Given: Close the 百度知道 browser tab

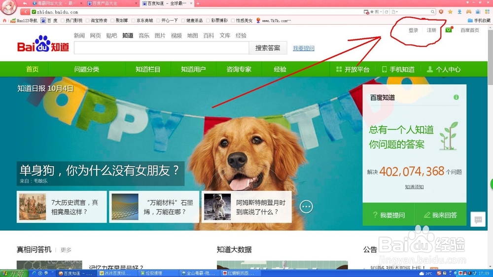Looking at the screenshot, I should pos(191,3).
